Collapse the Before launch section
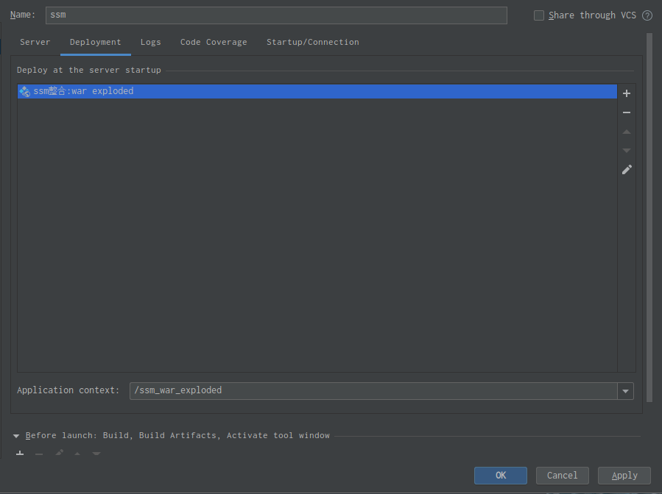This screenshot has height=494, width=662. click(16, 436)
